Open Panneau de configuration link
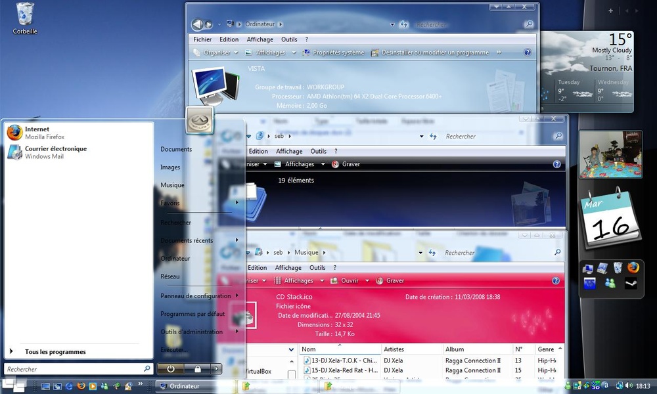 (196, 295)
